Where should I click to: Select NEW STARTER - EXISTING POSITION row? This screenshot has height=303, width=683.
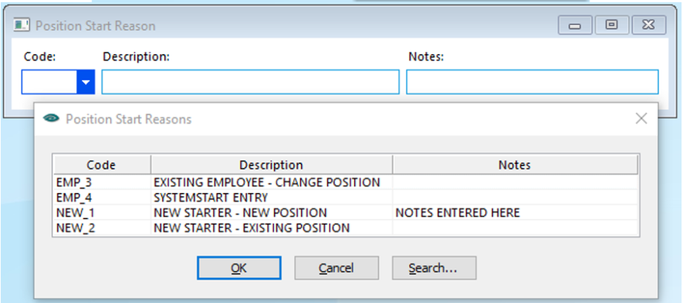(346, 228)
